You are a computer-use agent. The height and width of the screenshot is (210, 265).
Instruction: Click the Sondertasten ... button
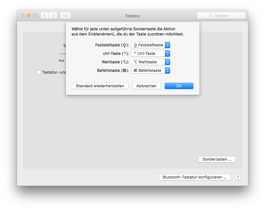[217, 159]
